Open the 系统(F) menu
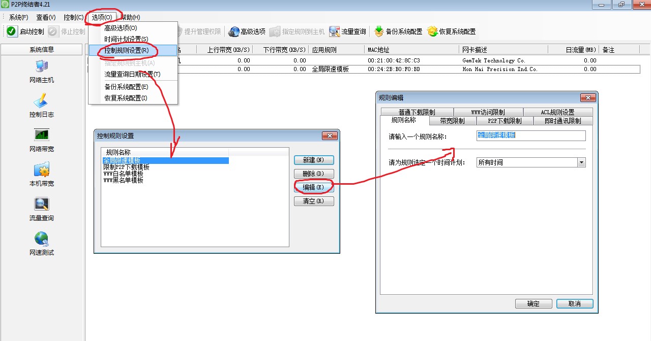Screen dimensions: 651x341 pyautogui.click(x=19, y=17)
